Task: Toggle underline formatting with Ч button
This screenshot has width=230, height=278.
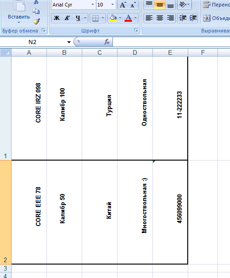Action: click(78, 18)
